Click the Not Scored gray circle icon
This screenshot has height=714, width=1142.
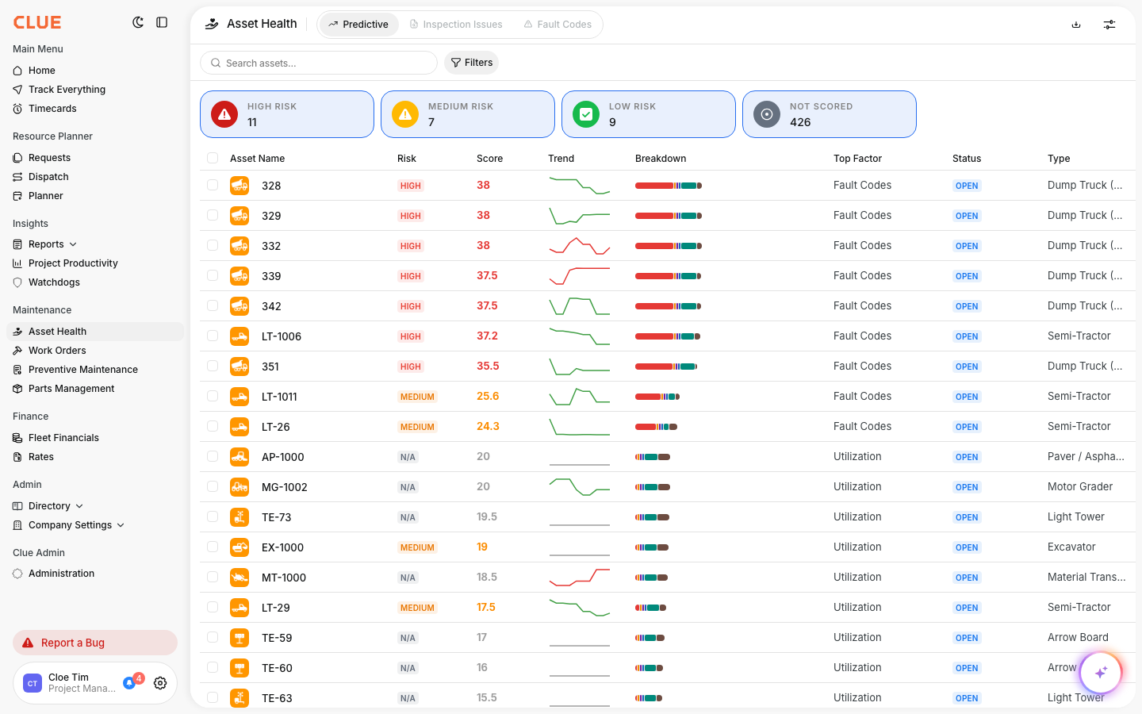click(x=767, y=114)
